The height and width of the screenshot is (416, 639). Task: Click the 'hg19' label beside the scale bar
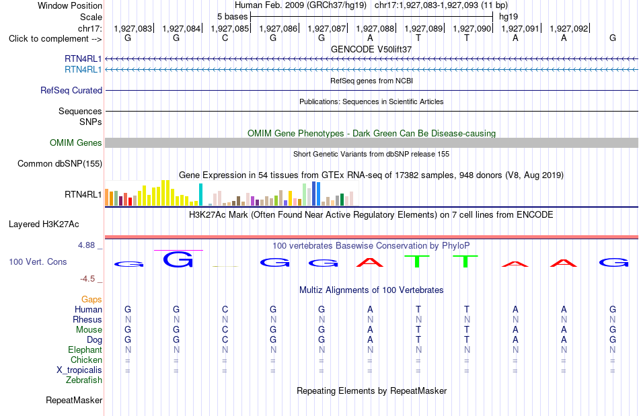coord(509,17)
